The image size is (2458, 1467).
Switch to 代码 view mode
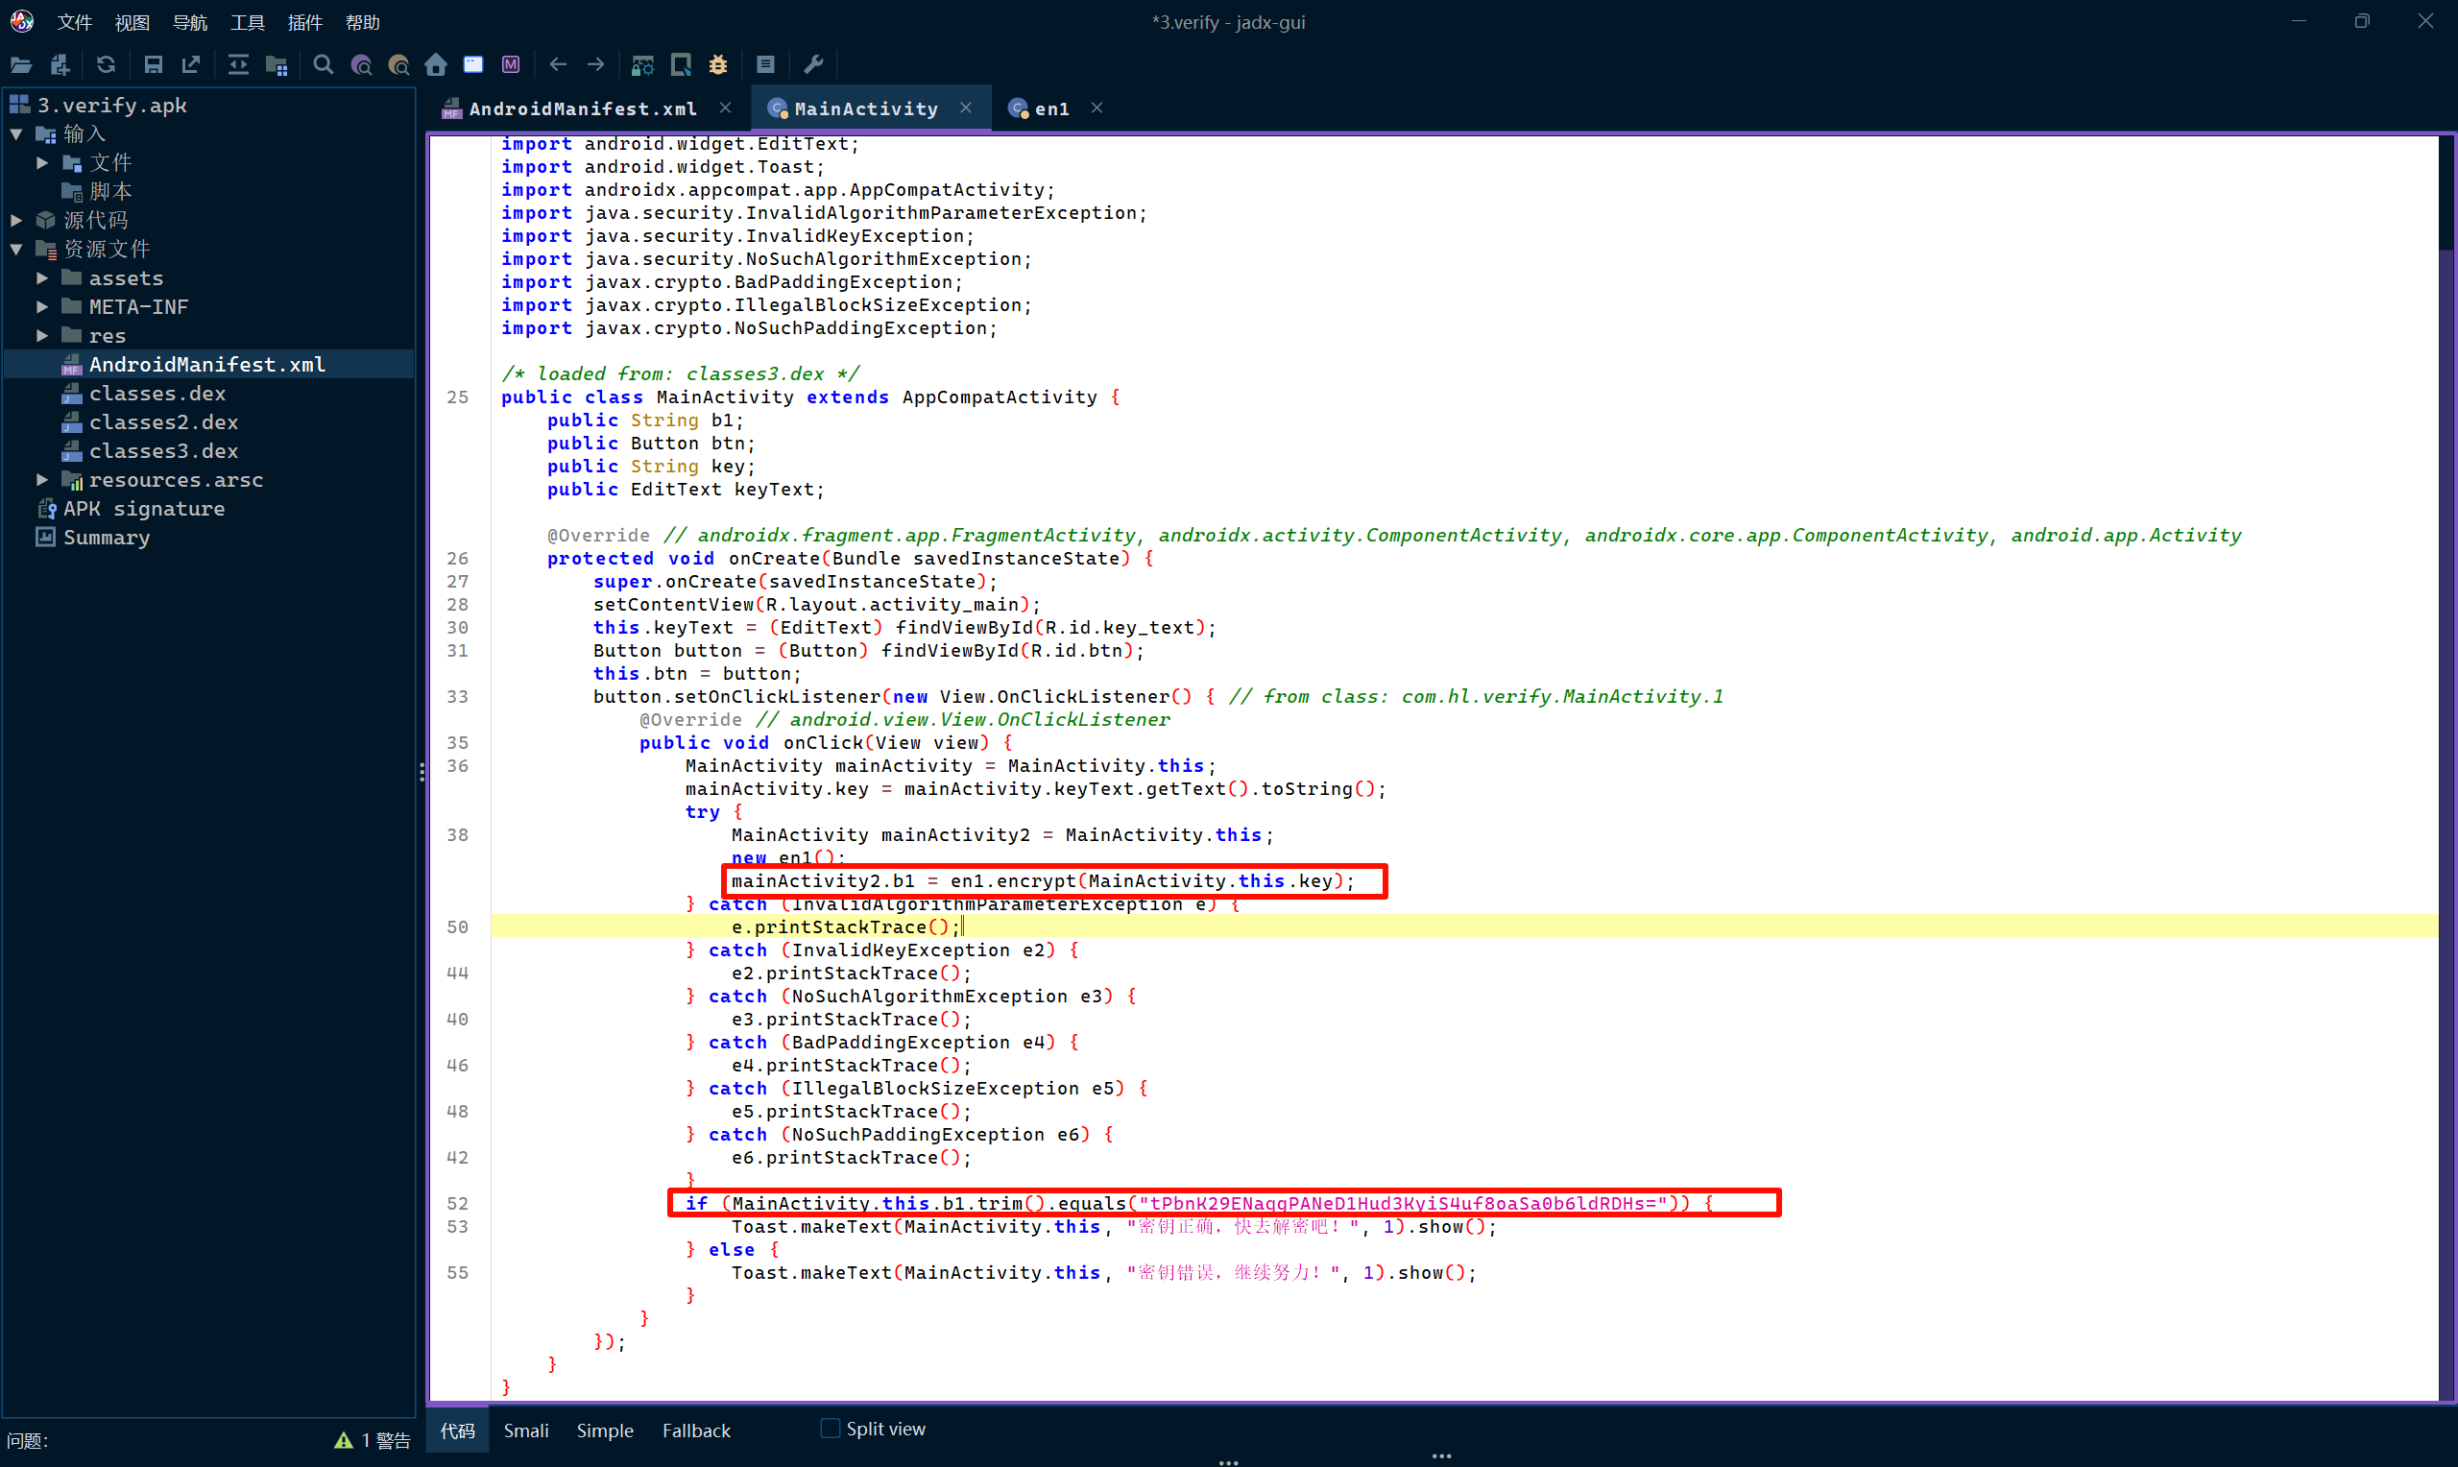click(x=458, y=1431)
